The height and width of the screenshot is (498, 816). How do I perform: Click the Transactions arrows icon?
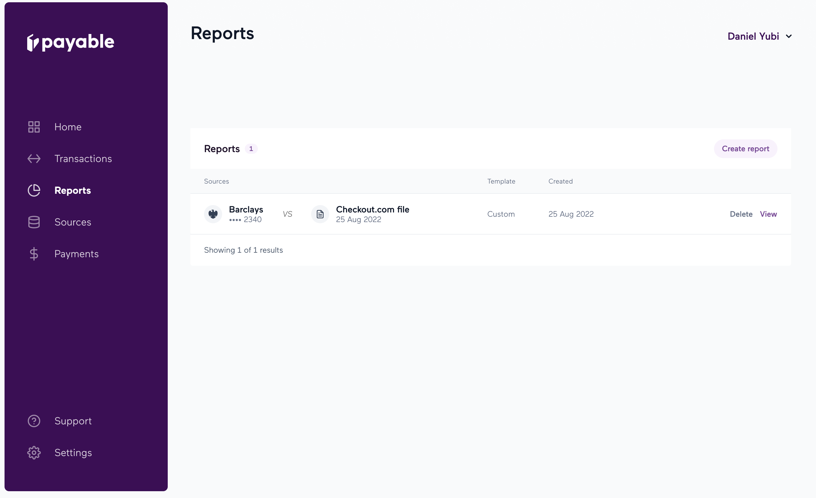(34, 159)
